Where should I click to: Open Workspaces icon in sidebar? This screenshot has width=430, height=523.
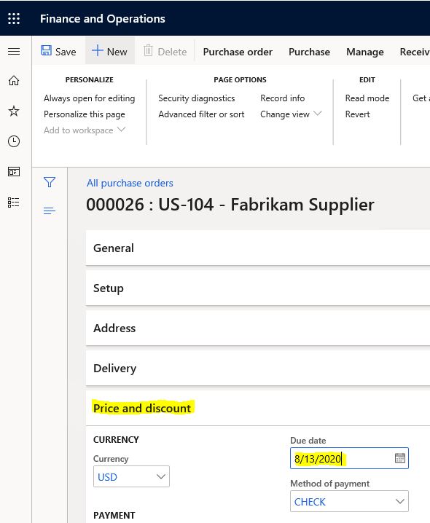[x=14, y=172]
